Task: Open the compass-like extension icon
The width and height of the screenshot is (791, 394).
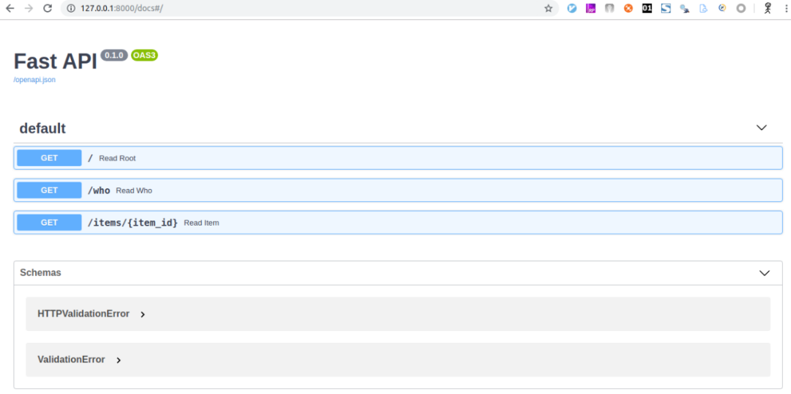Action: 722,8
